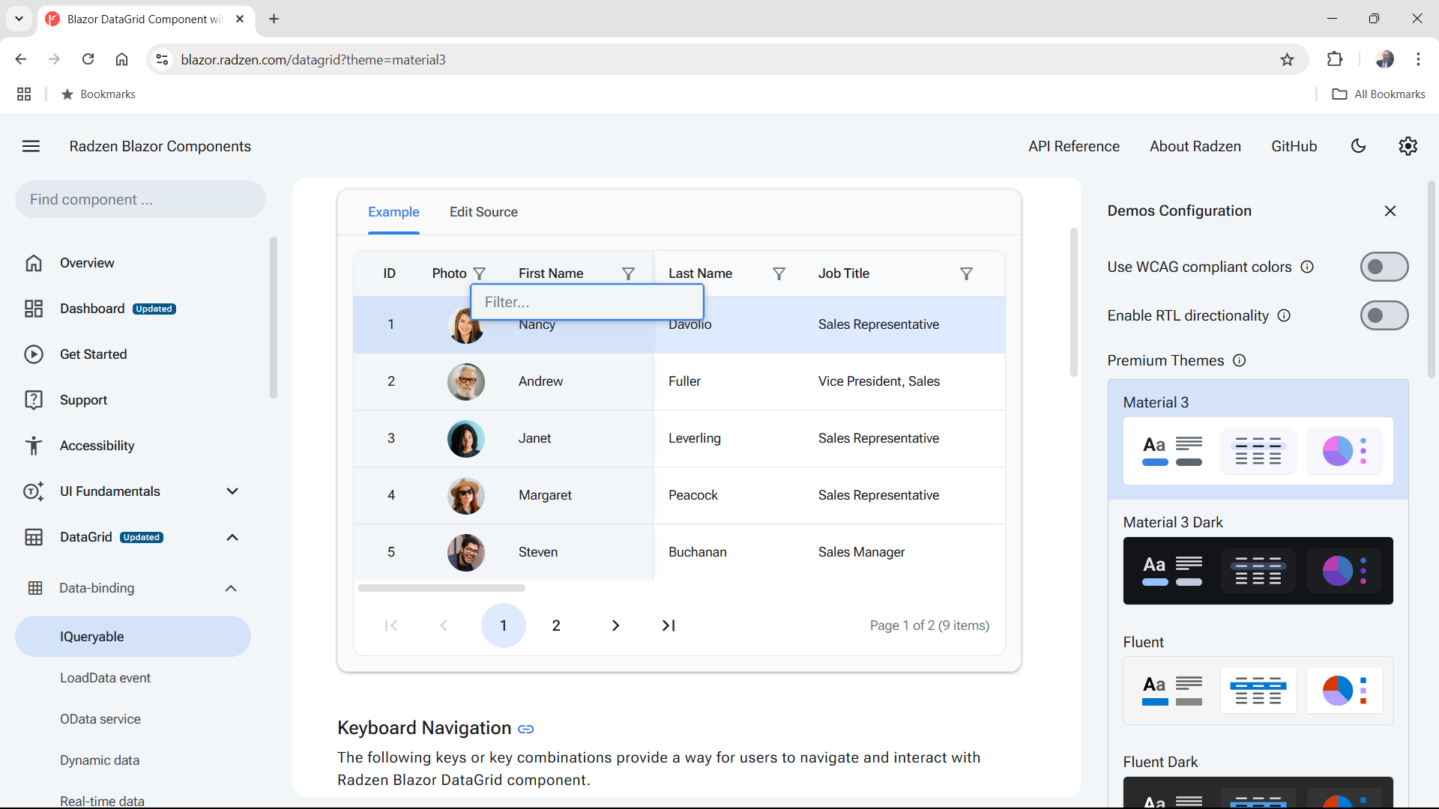The height and width of the screenshot is (809, 1439).
Task: Click the 'Peacock' last name cell
Action: point(693,495)
